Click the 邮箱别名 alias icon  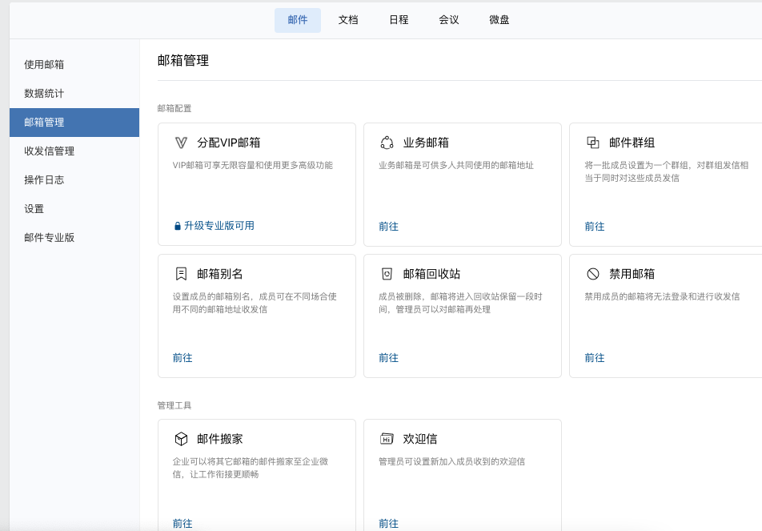click(x=181, y=274)
